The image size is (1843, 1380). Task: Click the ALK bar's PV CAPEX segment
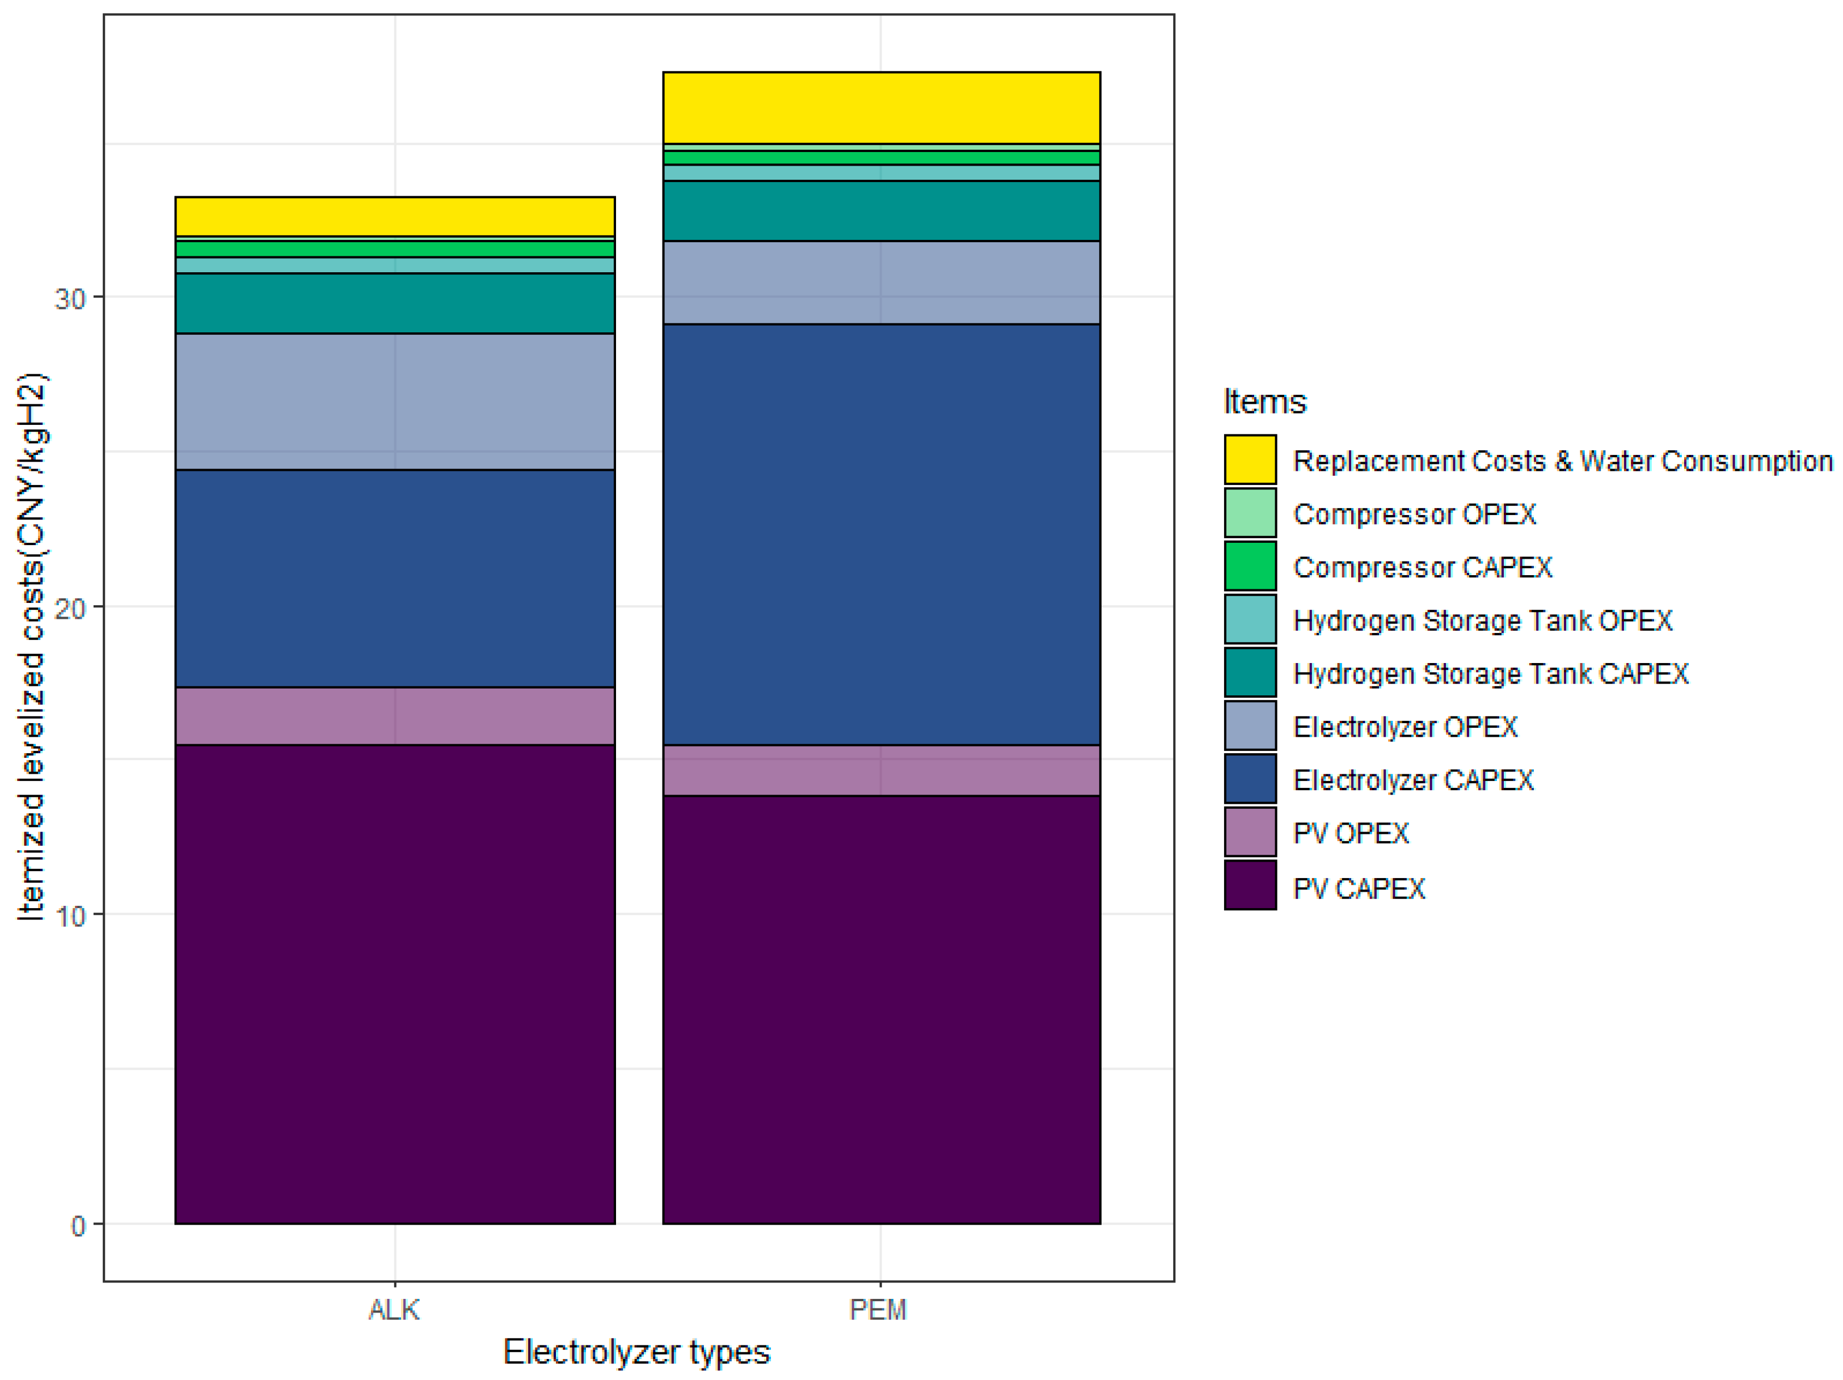click(395, 984)
